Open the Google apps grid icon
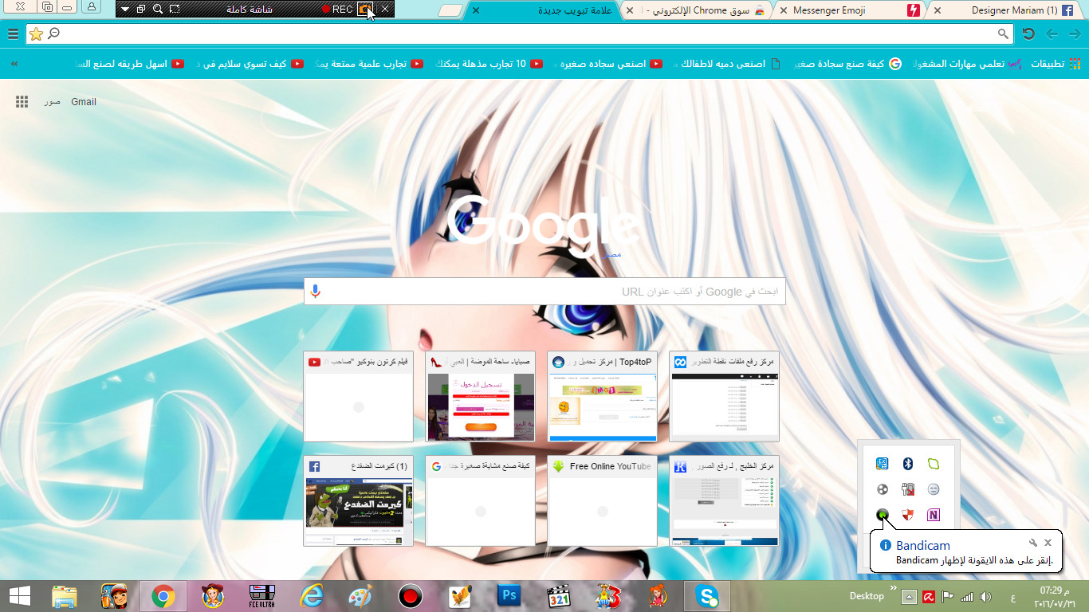 [x=22, y=102]
